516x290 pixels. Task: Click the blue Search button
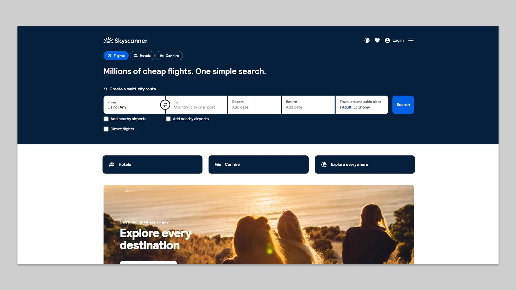coord(403,105)
